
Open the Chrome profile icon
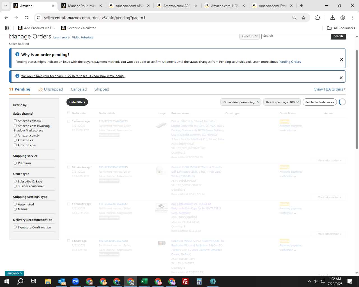343,18
